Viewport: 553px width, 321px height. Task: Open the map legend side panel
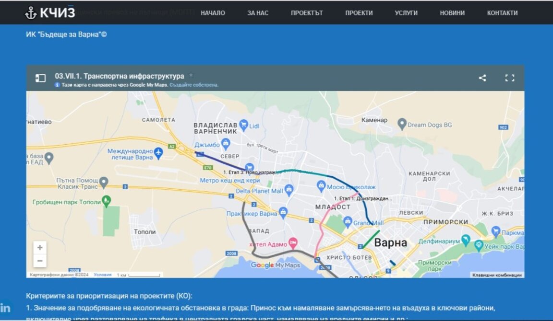(40, 78)
